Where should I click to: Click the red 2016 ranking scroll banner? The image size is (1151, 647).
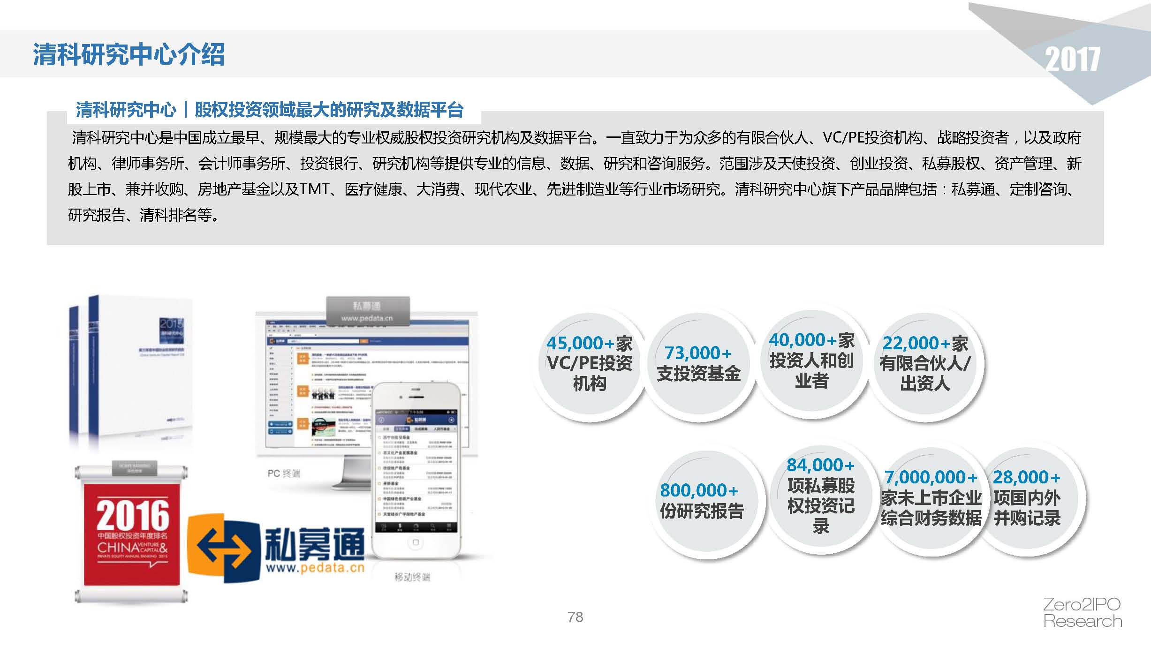(x=132, y=535)
